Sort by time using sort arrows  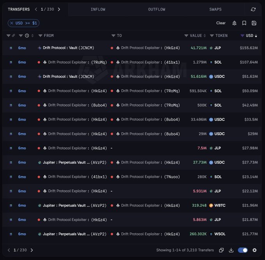[x=32, y=35]
